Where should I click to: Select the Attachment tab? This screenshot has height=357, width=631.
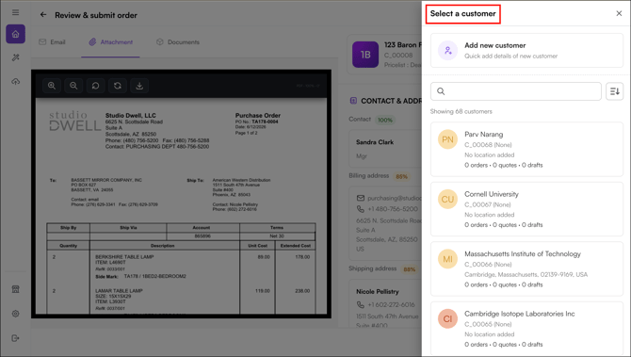point(111,41)
